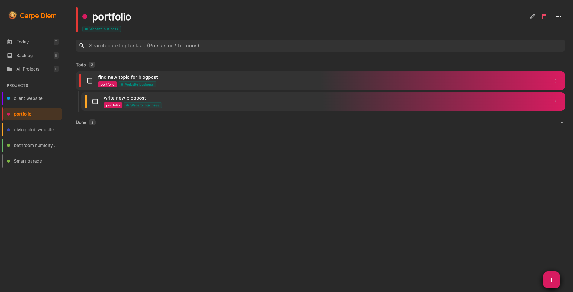Viewport: 573px width, 292px height.
Task: Click the Carpe Diem logo icon
Action: tap(13, 15)
